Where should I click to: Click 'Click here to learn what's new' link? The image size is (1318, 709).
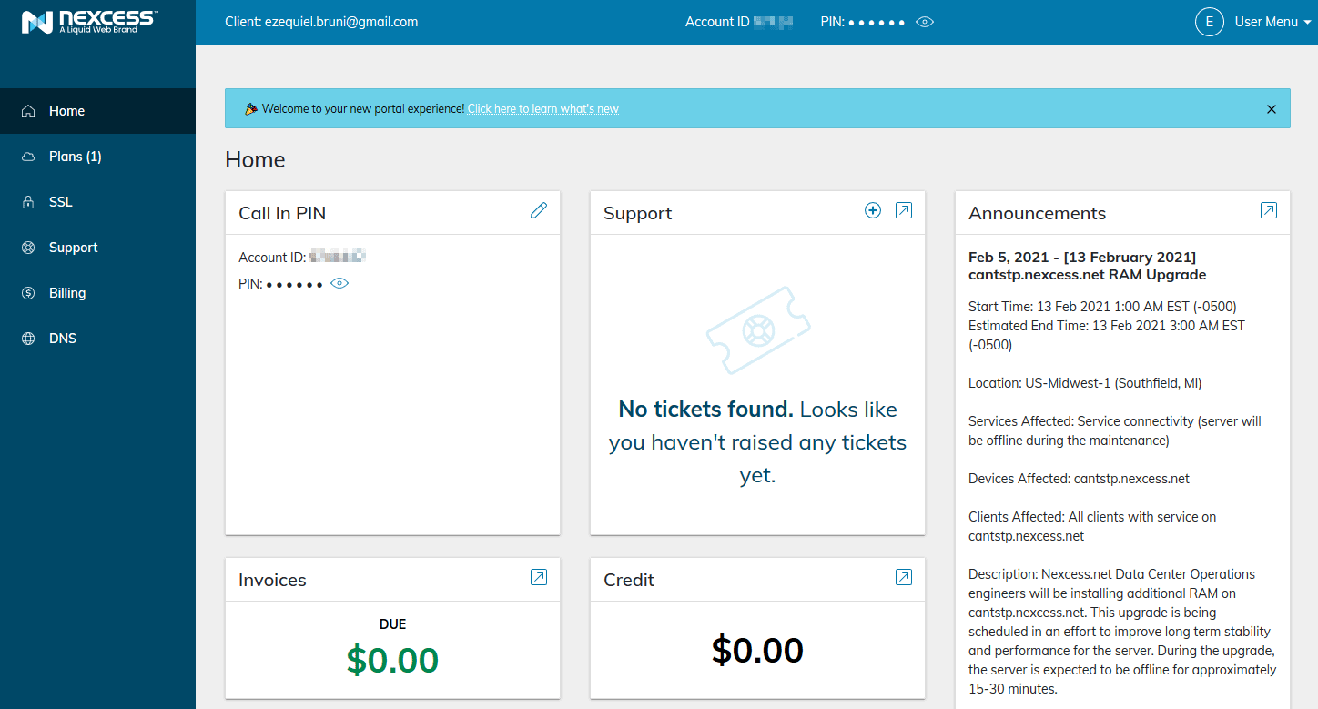pyautogui.click(x=543, y=109)
